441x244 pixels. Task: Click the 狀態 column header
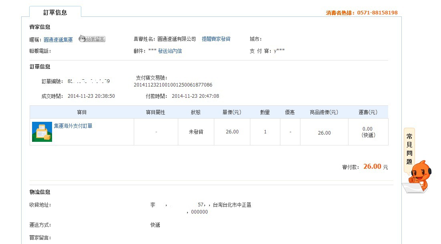click(x=196, y=112)
